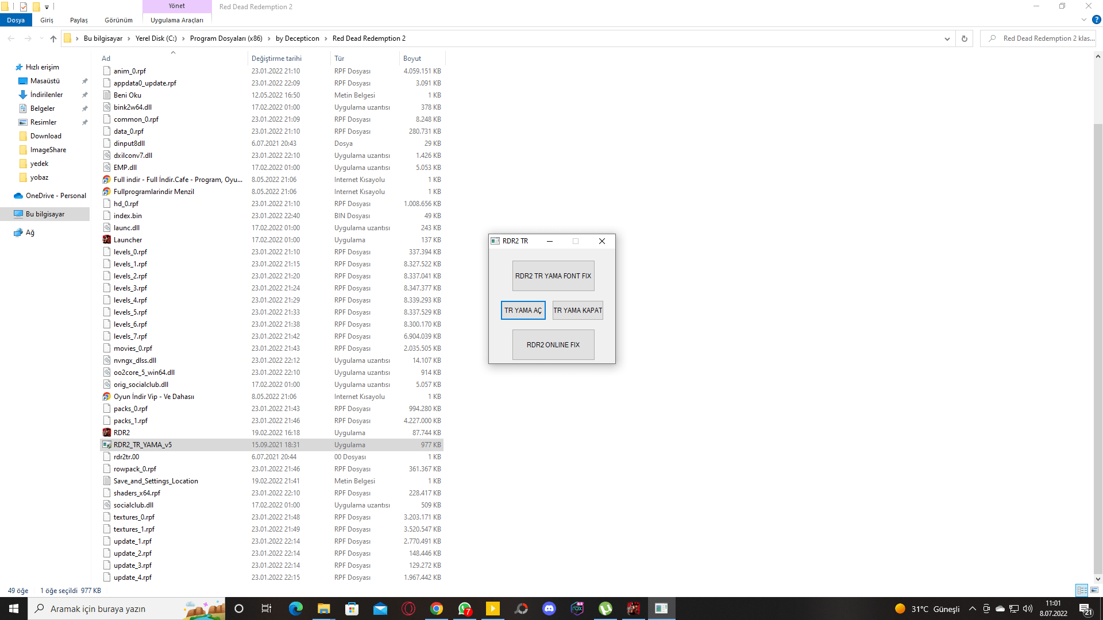
Task: Open the notification center icon
Action: click(x=1085, y=609)
